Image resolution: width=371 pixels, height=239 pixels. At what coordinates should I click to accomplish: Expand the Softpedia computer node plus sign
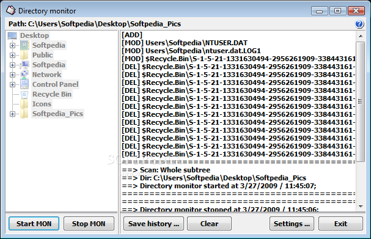13,65
